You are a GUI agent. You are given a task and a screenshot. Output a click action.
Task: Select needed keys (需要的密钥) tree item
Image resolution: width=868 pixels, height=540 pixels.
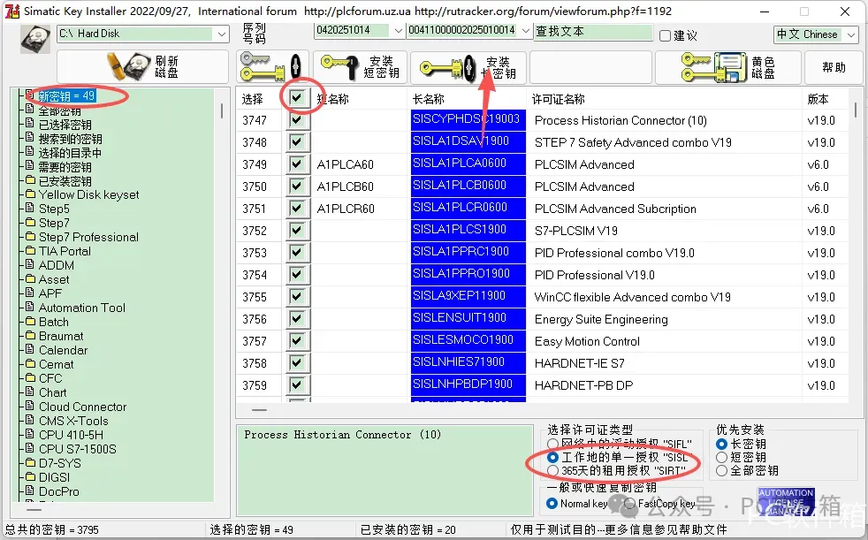(65, 167)
